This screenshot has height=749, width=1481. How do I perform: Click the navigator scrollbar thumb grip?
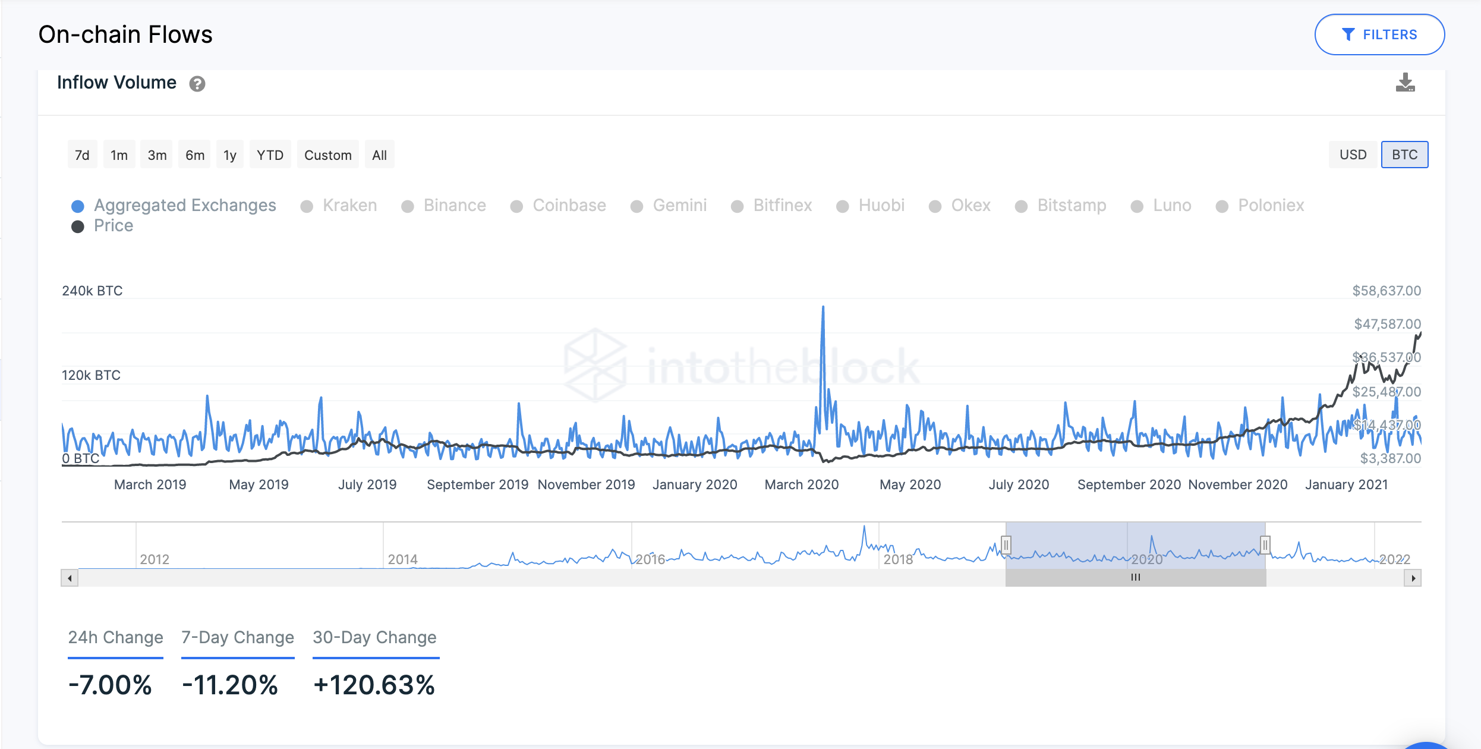click(x=1136, y=578)
